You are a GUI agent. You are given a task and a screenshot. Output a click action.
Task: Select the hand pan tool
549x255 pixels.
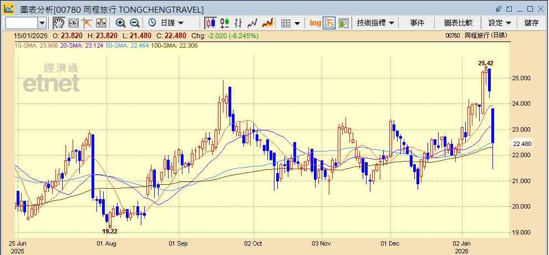click(59, 23)
